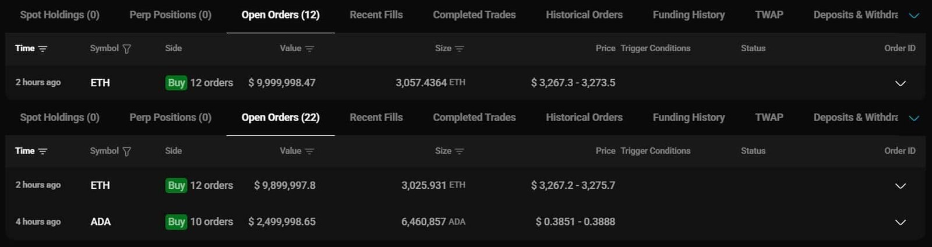932x247 pixels.
Task: Expand the ETH $9,999,998.47 order row
Action: tap(900, 83)
